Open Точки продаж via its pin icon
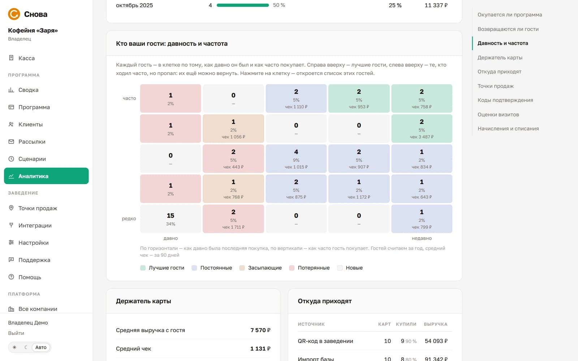Viewport: 578px width, 361px height. [x=11, y=208]
